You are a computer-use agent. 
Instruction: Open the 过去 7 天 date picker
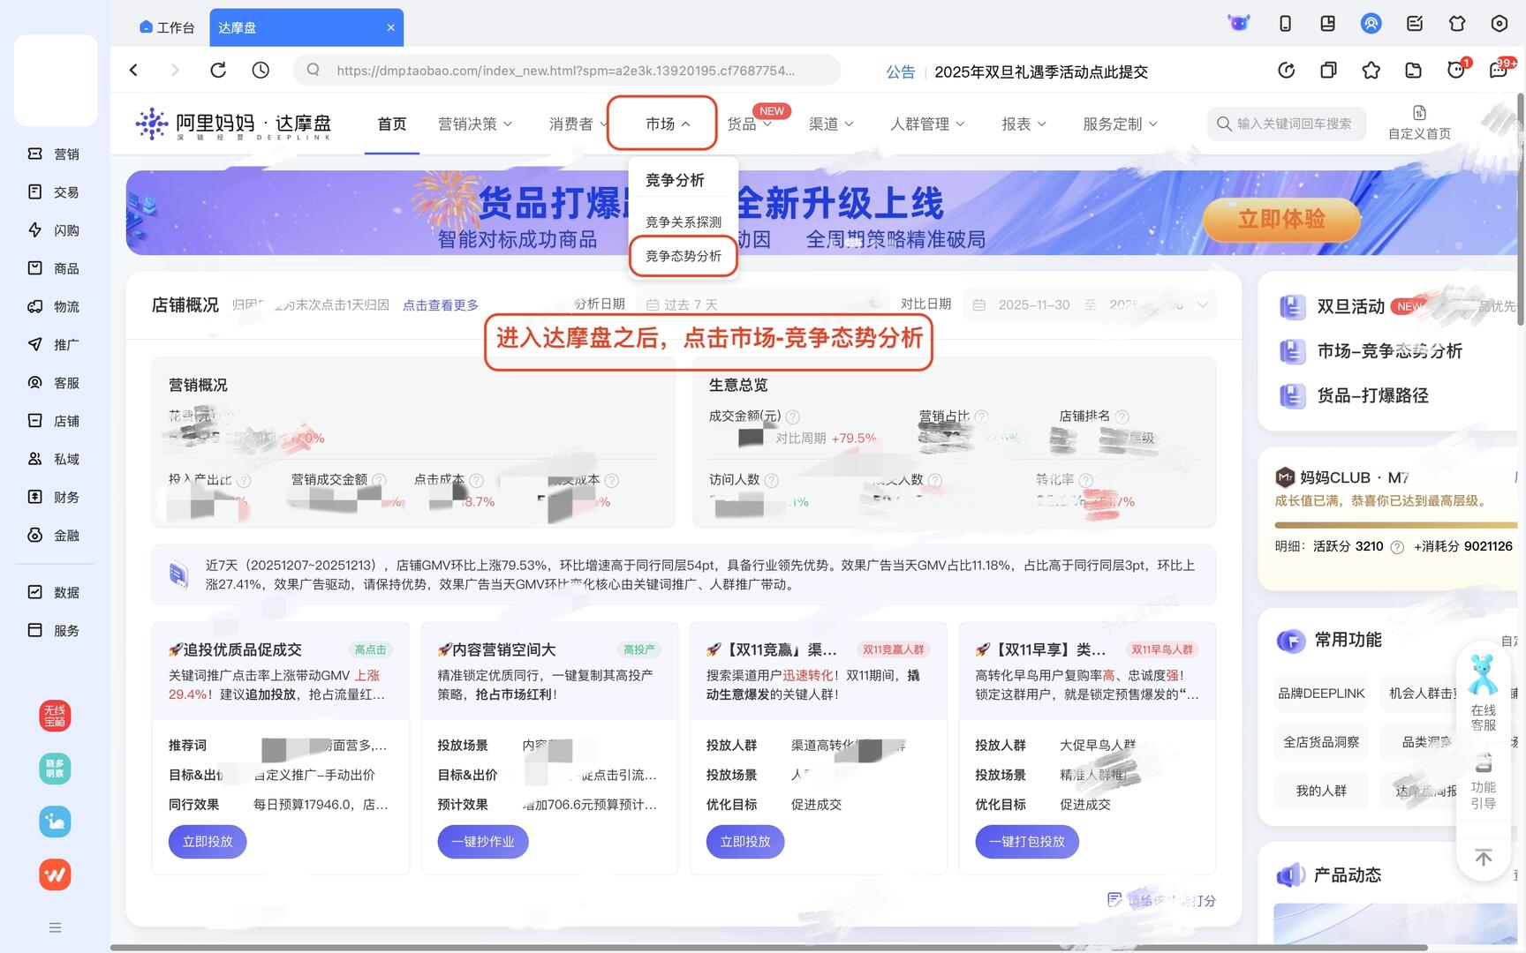coord(764,304)
